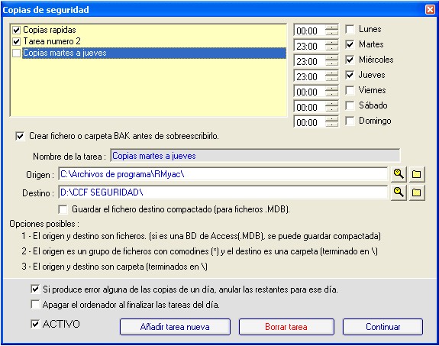Increase the Domingo time with up spinner
This screenshot has height=346, width=439.
click(x=332, y=119)
